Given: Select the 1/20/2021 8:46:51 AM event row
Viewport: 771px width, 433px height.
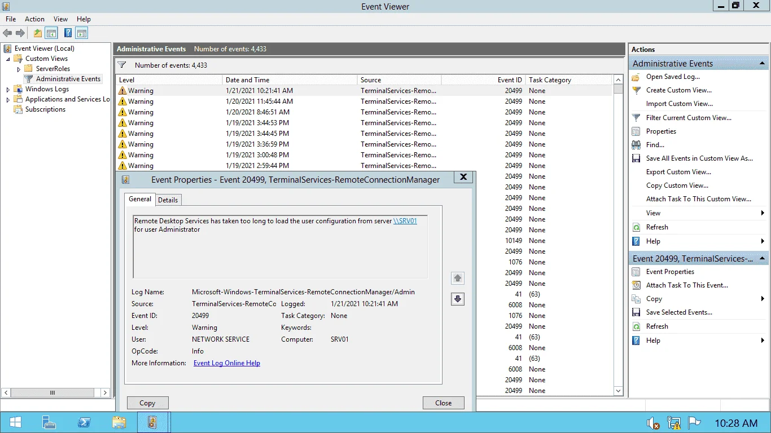Looking at the screenshot, I should click(x=363, y=112).
